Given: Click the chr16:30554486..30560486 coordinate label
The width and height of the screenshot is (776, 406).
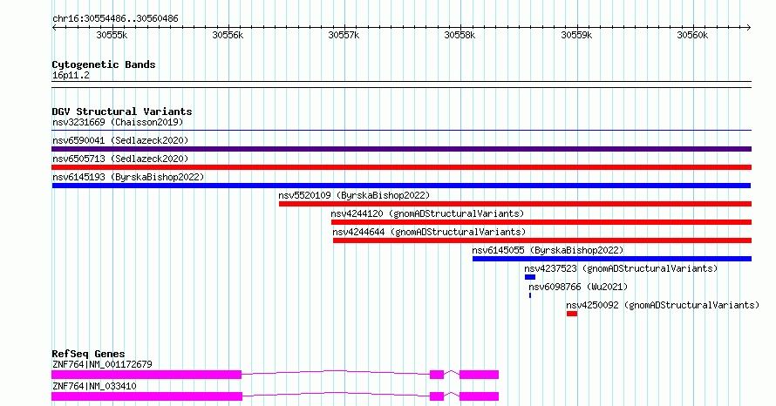Looking at the screenshot, I should click(115, 19).
